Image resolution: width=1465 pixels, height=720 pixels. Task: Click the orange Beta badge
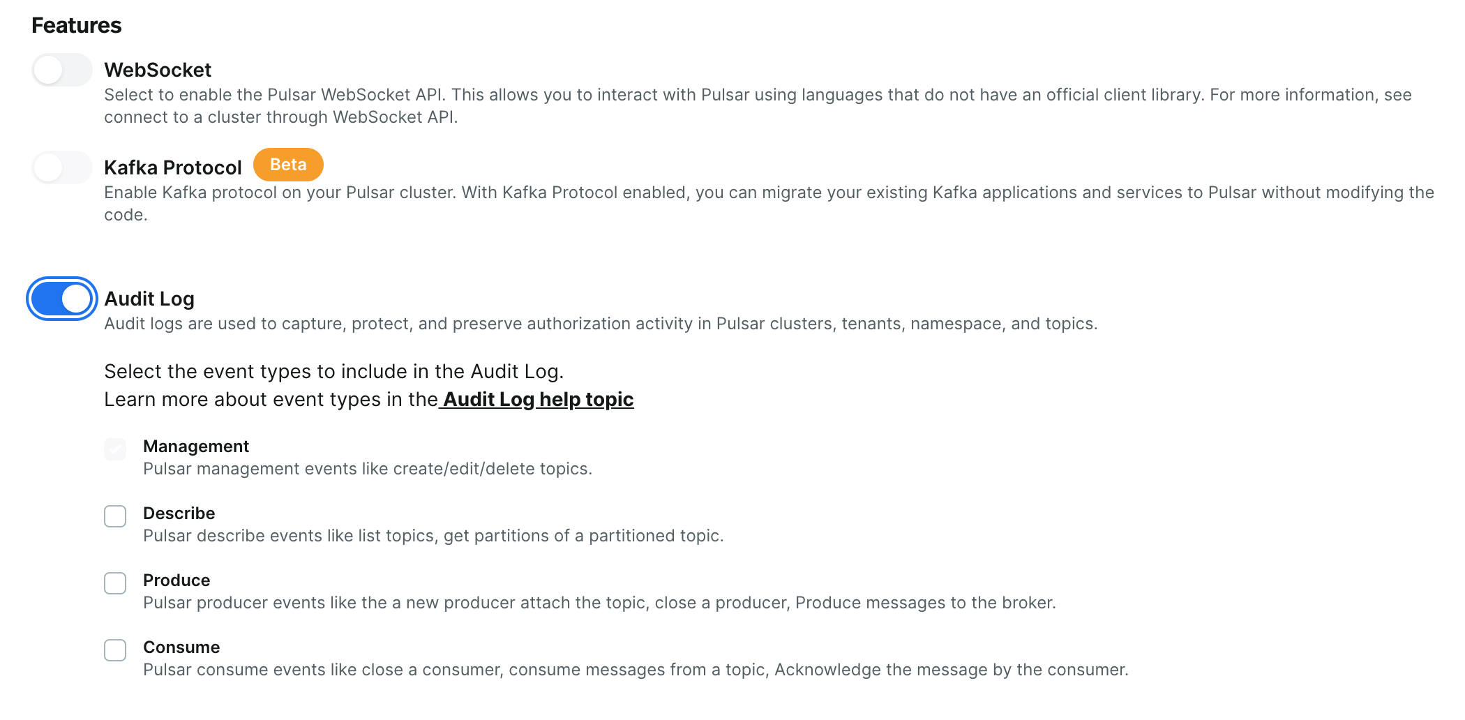(x=288, y=165)
